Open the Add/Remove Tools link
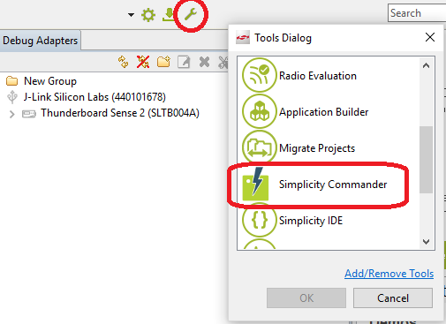446x324 pixels. [389, 274]
